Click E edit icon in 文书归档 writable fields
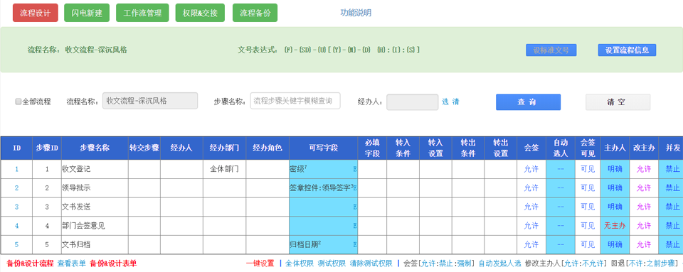This screenshot has width=683, height=272. (355, 244)
